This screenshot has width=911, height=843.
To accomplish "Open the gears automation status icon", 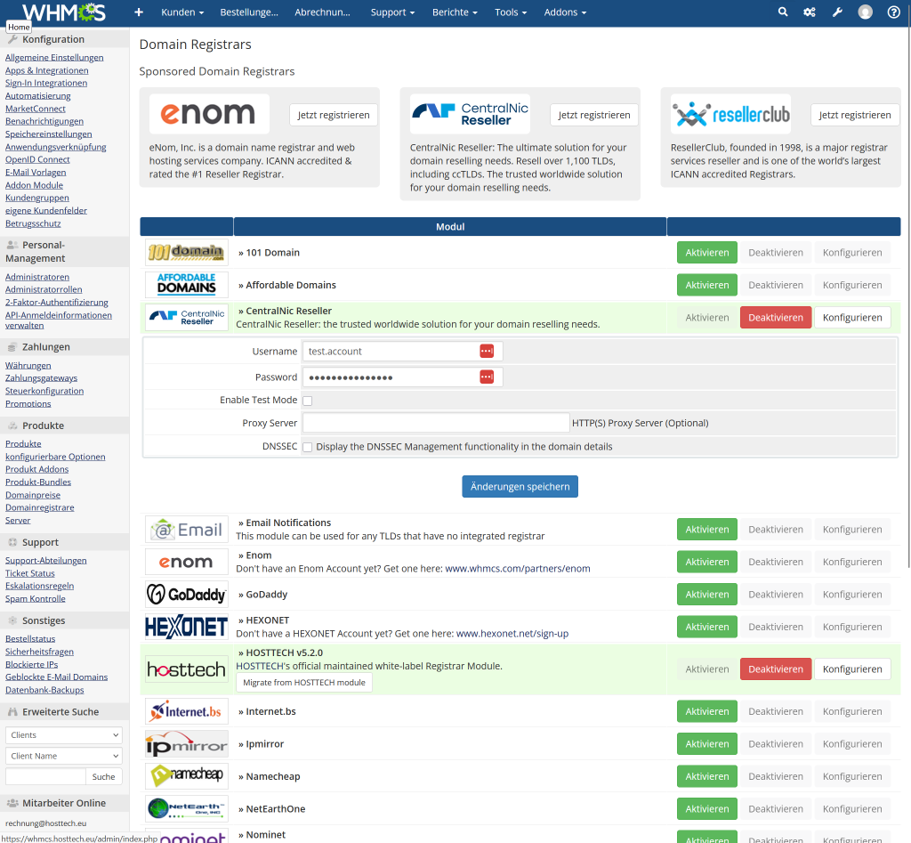I will pos(810,12).
